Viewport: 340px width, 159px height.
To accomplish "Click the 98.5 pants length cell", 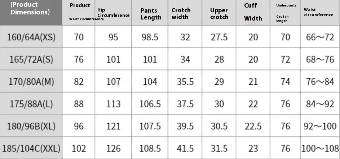I will 150,37.
